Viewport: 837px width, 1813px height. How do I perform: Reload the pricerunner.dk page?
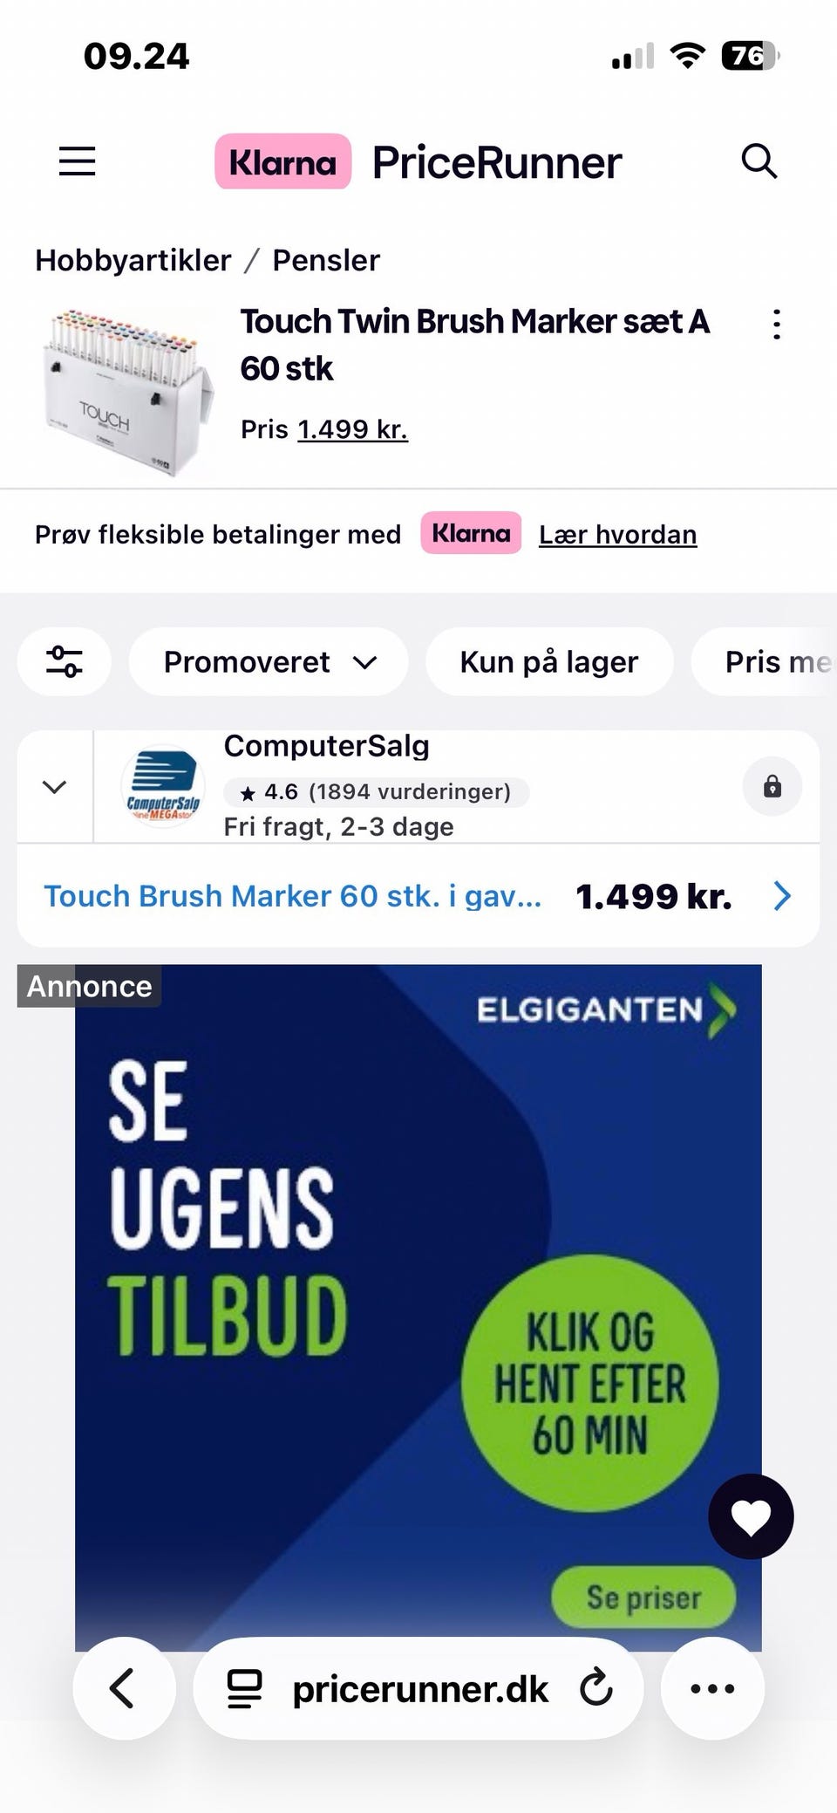[x=596, y=1688]
